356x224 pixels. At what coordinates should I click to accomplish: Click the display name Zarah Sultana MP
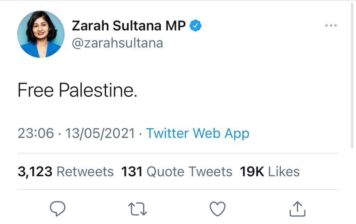129,26
